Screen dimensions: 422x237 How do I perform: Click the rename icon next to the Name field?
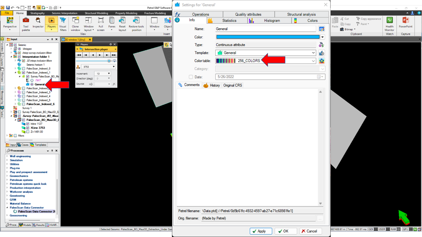(322, 29)
